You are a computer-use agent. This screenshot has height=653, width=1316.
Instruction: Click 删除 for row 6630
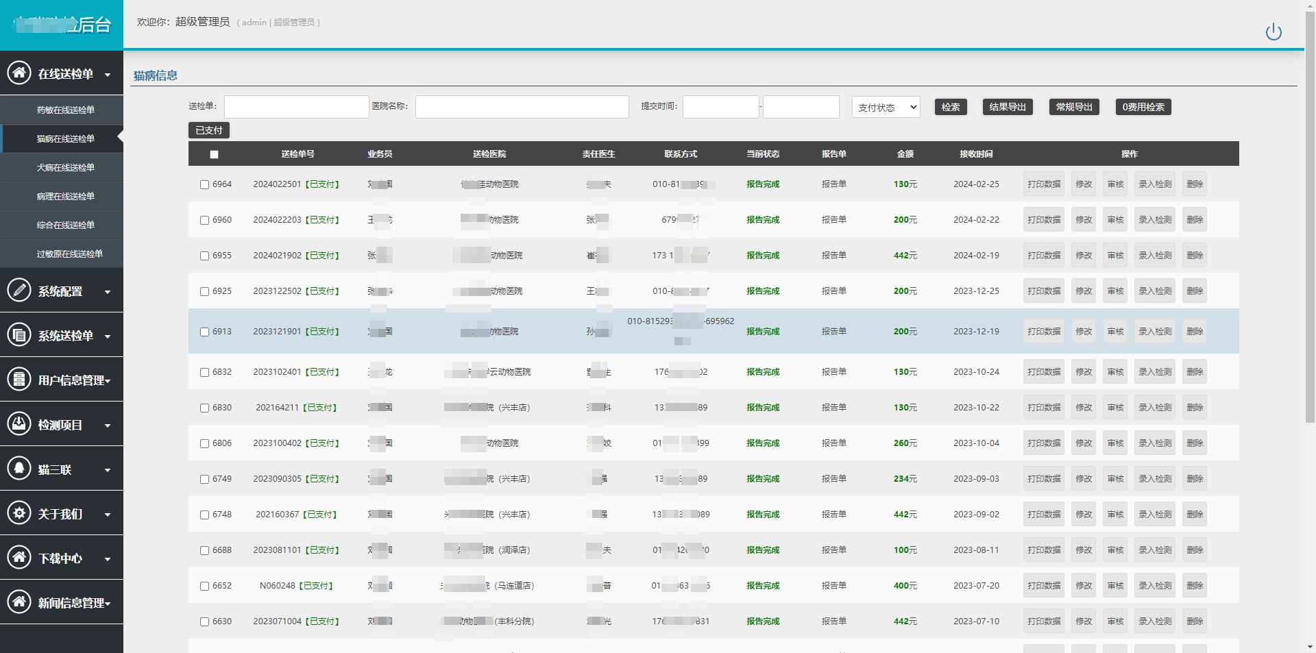(x=1195, y=621)
